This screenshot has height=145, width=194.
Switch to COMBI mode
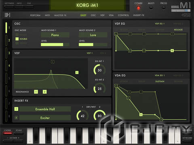click(x=138, y=8)
